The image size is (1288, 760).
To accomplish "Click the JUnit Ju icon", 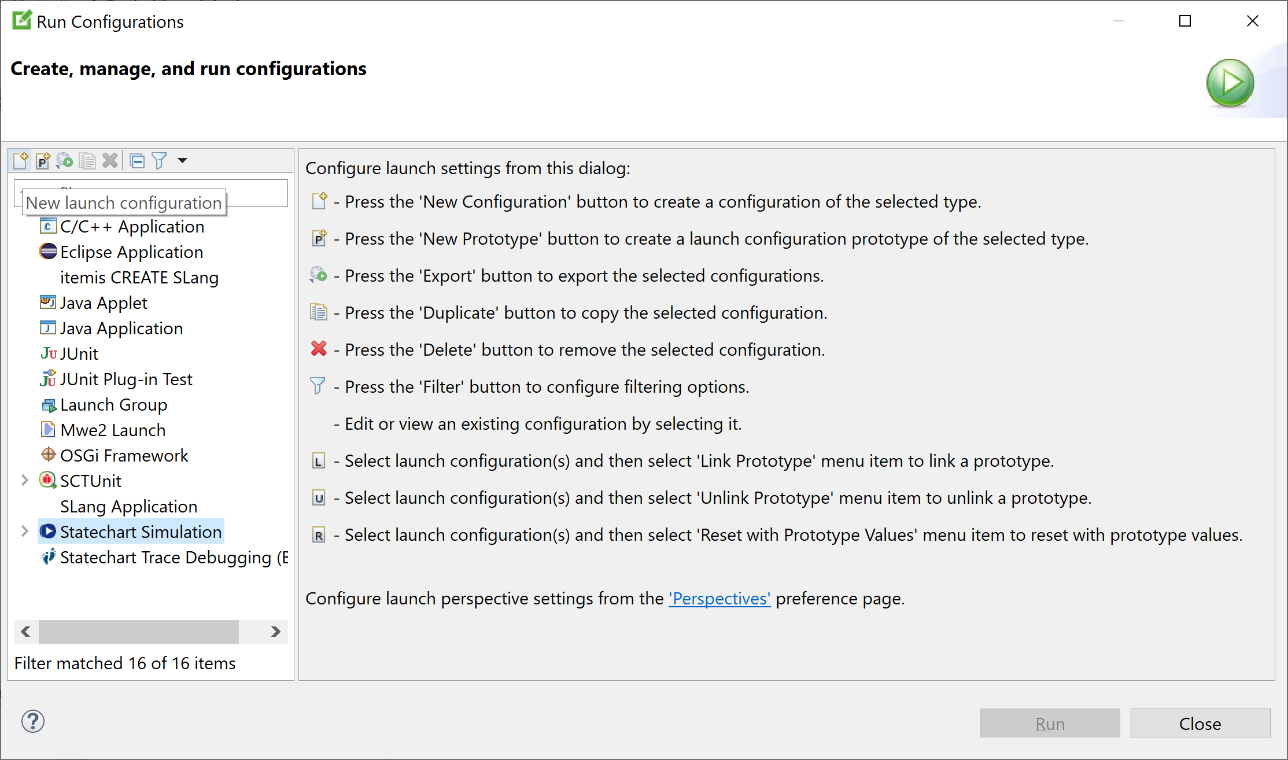I will click(49, 353).
